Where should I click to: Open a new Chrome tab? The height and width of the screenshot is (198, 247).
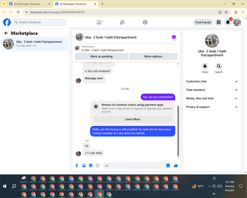pos(102,4)
